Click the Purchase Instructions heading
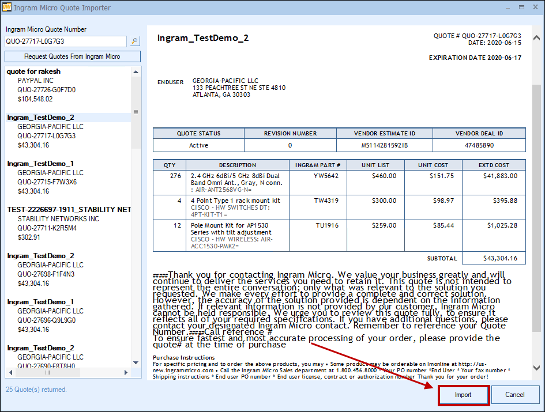 [183, 357]
